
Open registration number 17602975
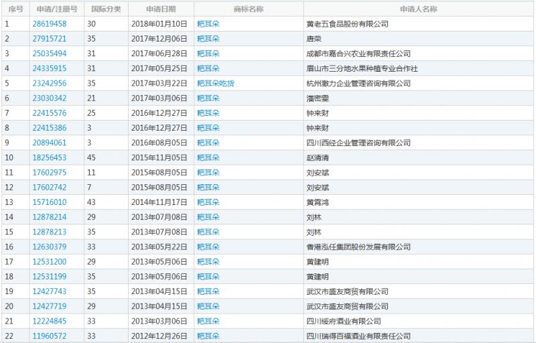(49, 173)
